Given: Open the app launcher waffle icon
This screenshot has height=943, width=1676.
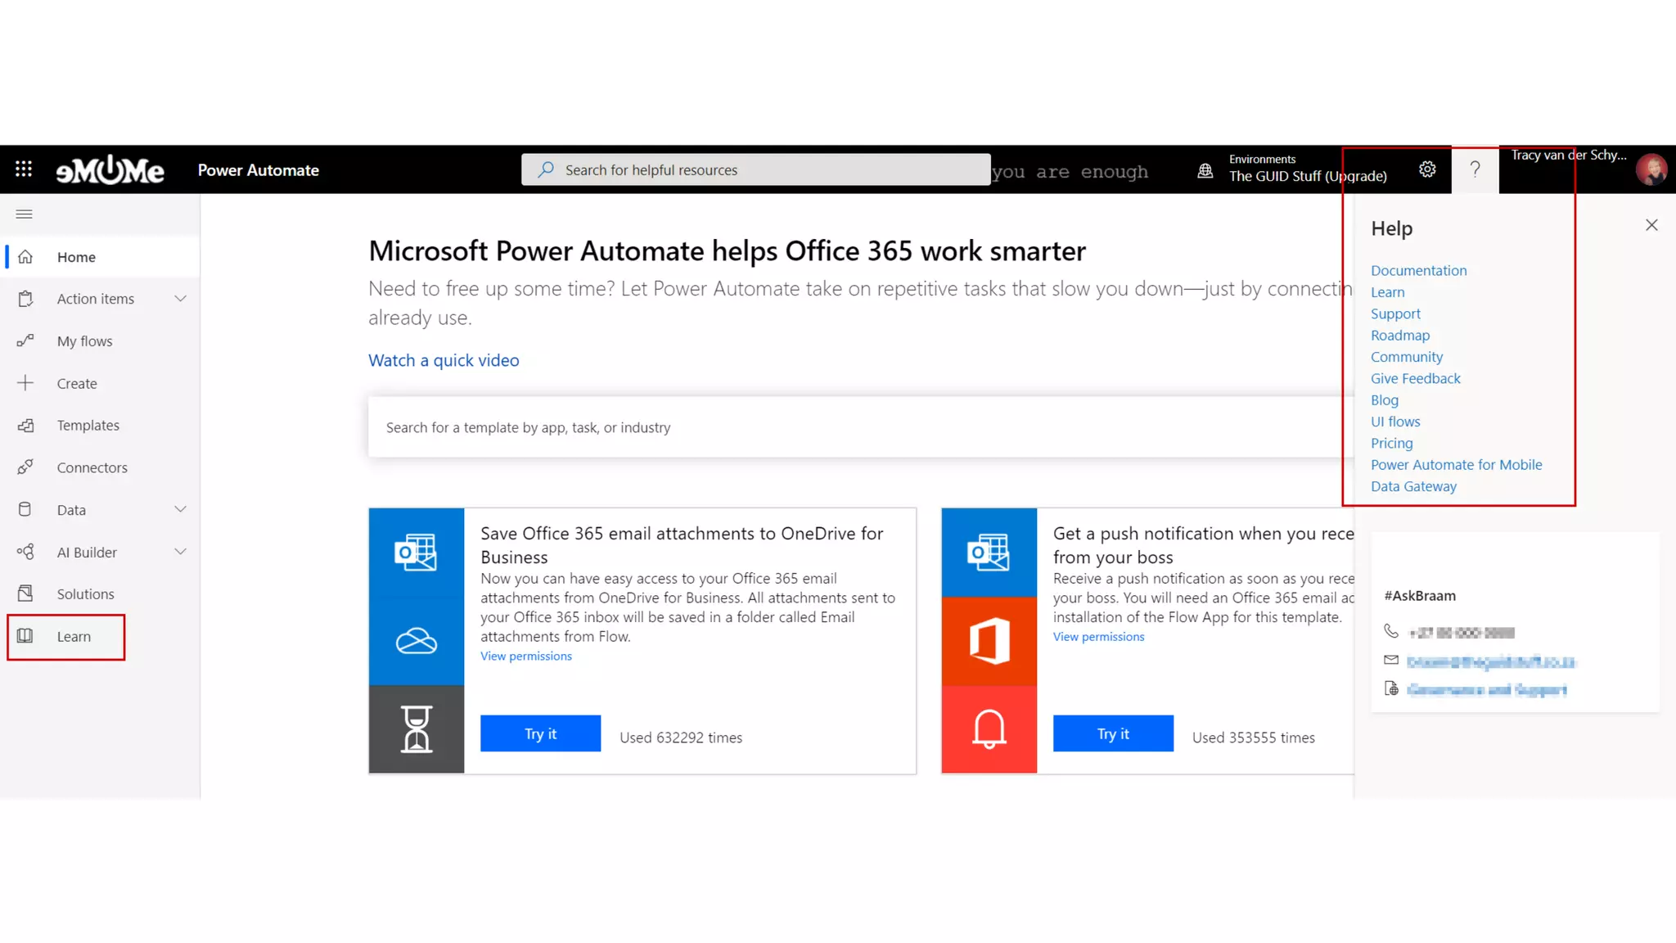Looking at the screenshot, I should (24, 169).
